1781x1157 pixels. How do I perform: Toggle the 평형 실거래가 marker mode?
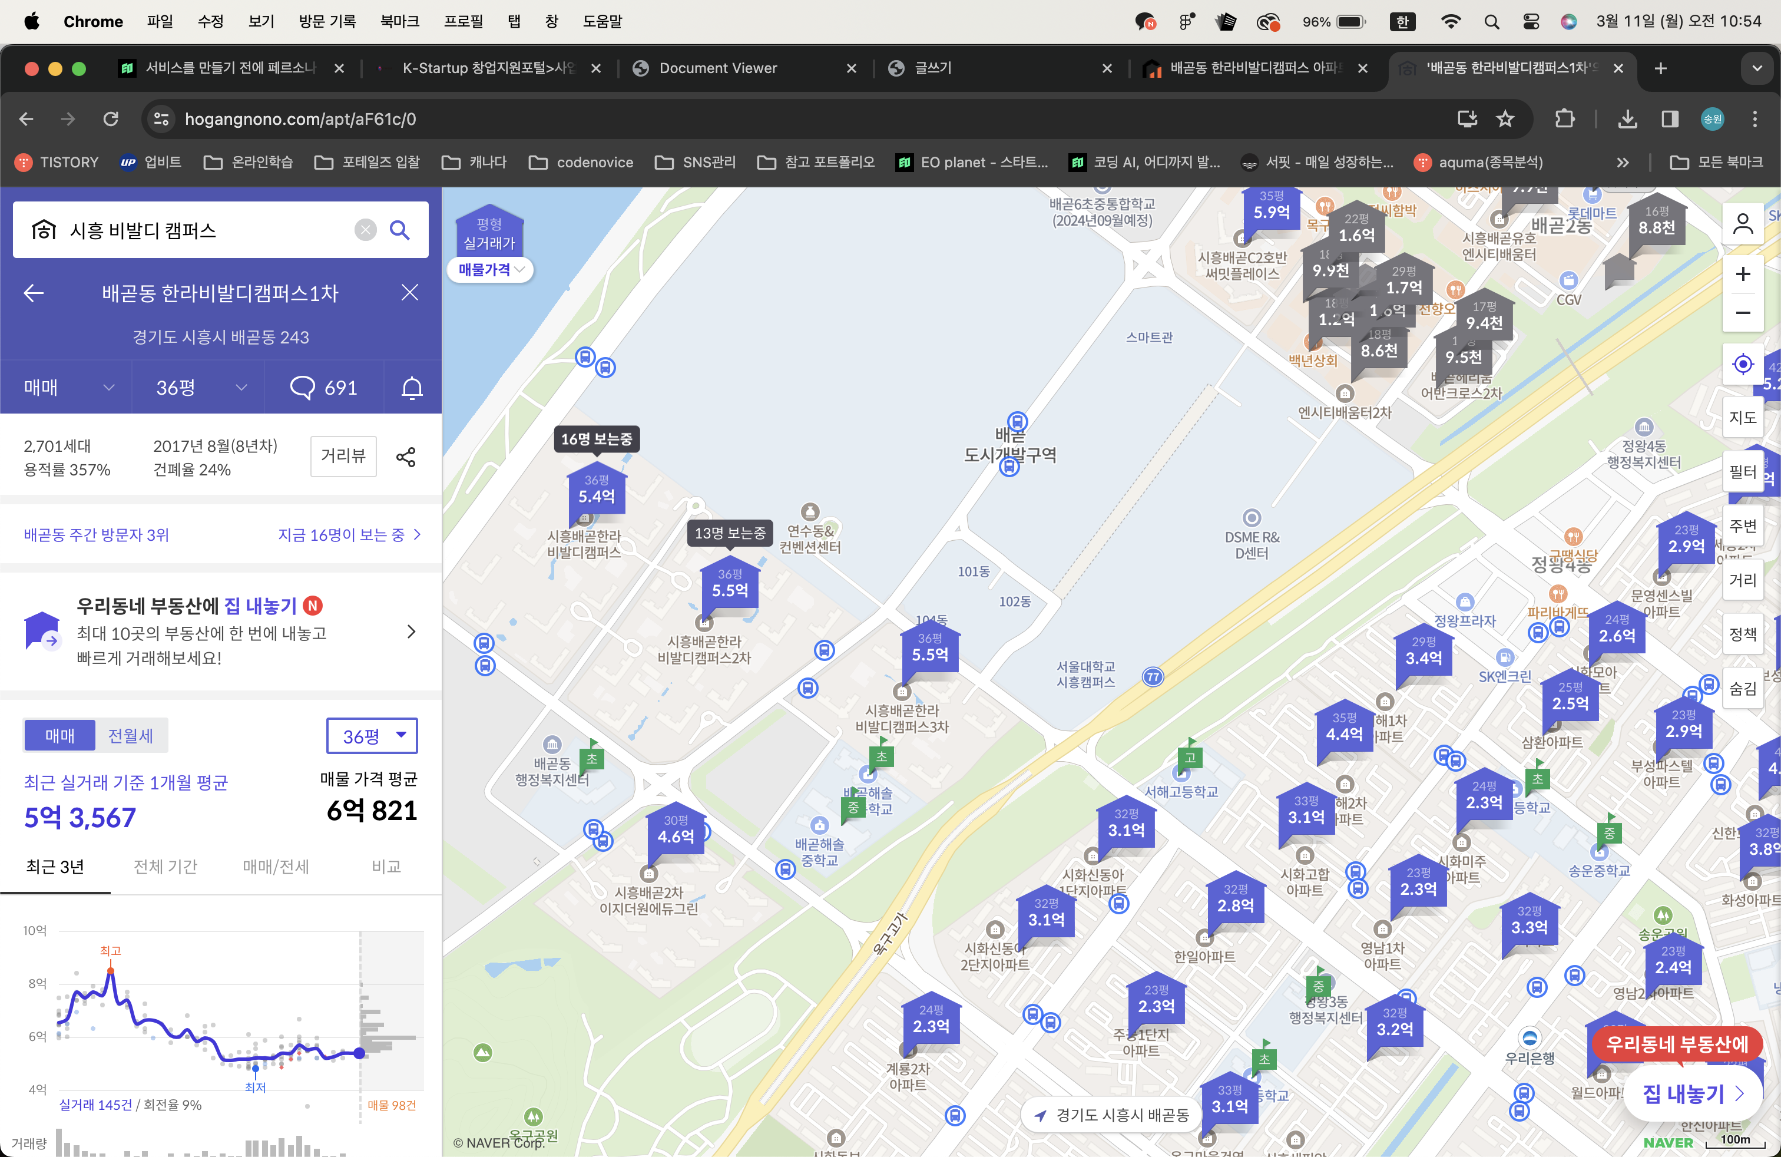(x=489, y=233)
